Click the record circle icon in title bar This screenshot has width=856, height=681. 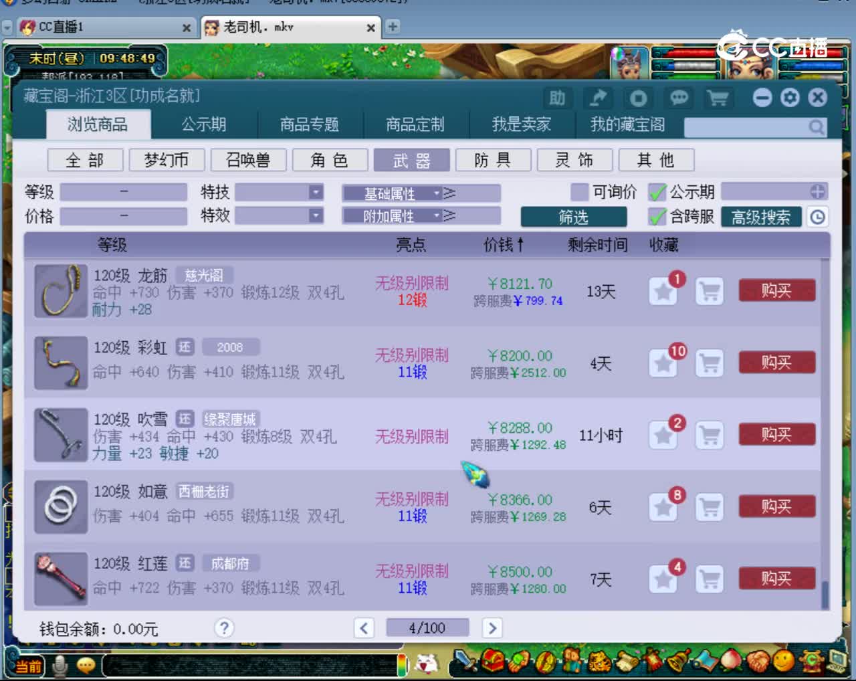[x=638, y=98]
